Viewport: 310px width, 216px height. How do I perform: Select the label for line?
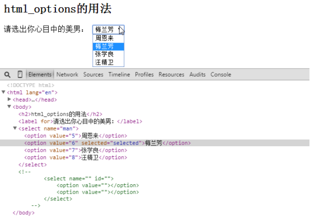tap(80, 121)
